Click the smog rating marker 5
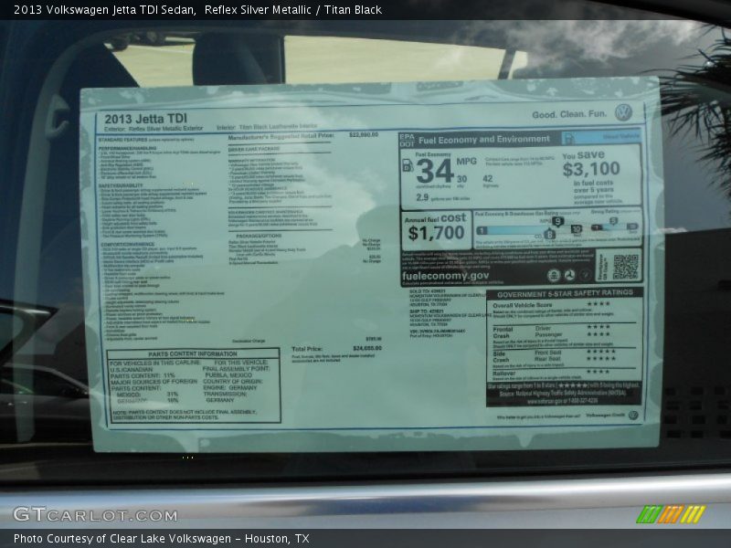Screen dimensions: 731x548 point(613,221)
